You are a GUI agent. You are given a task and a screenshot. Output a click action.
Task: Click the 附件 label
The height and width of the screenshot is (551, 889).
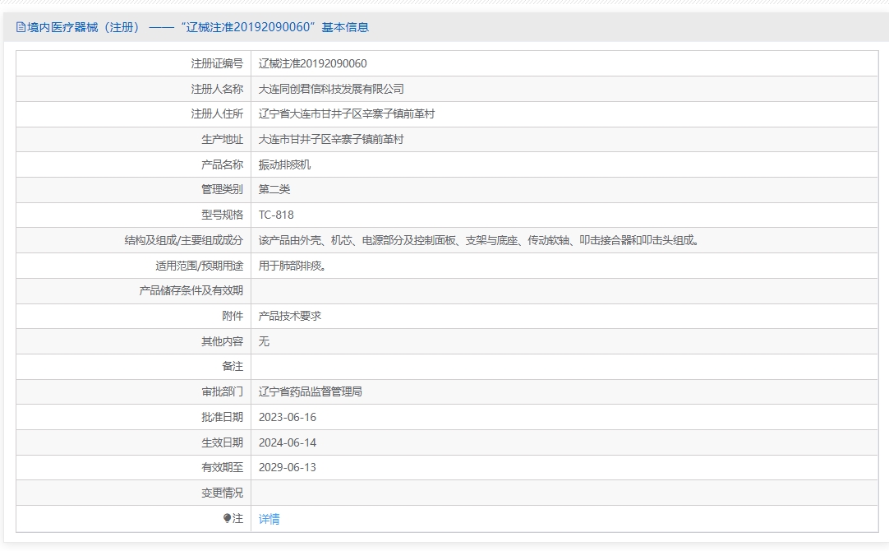click(x=233, y=316)
